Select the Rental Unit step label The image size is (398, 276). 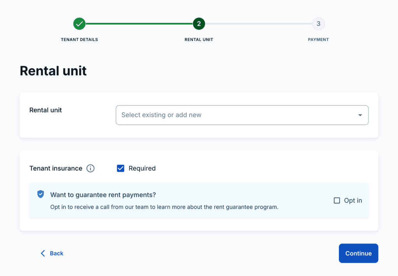pyautogui.click(x=199, y=40)
